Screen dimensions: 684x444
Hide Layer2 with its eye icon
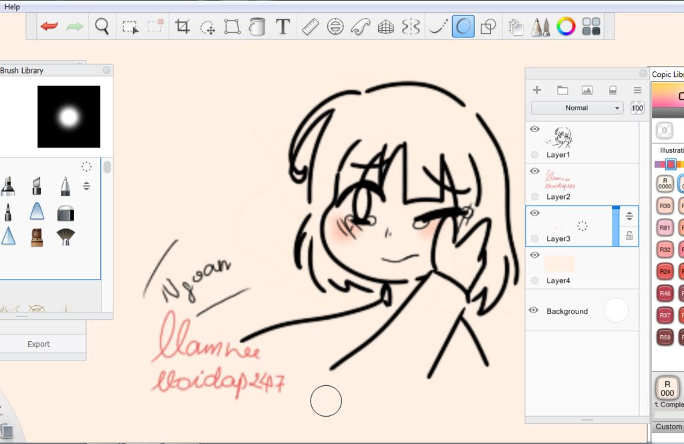(x=535, y=171)
